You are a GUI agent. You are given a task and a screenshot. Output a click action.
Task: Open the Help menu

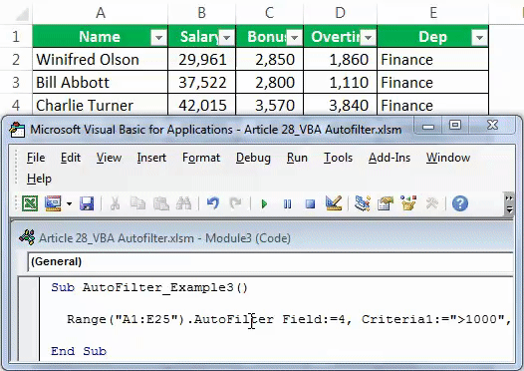click(39, 179)
